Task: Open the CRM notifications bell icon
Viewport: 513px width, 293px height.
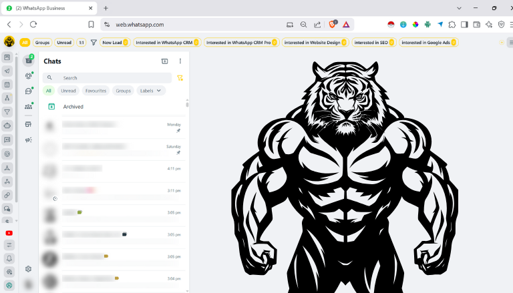Action: (x=9, y=259)
